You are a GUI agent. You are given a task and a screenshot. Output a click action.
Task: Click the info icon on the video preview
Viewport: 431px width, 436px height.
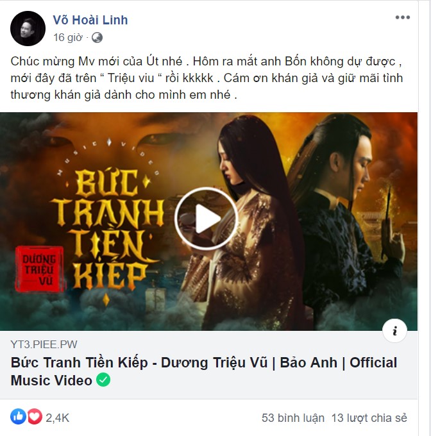tap(394, 331)
